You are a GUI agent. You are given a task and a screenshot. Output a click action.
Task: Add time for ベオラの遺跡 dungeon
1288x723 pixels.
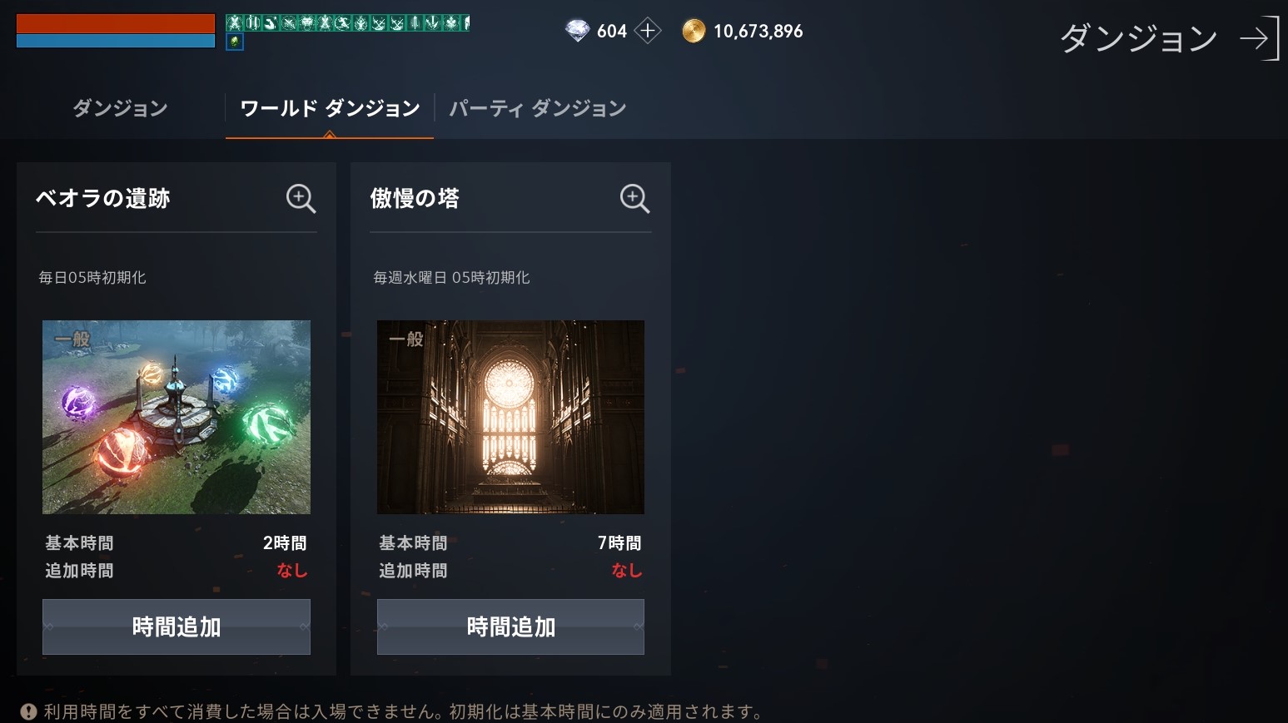(177, 626)
